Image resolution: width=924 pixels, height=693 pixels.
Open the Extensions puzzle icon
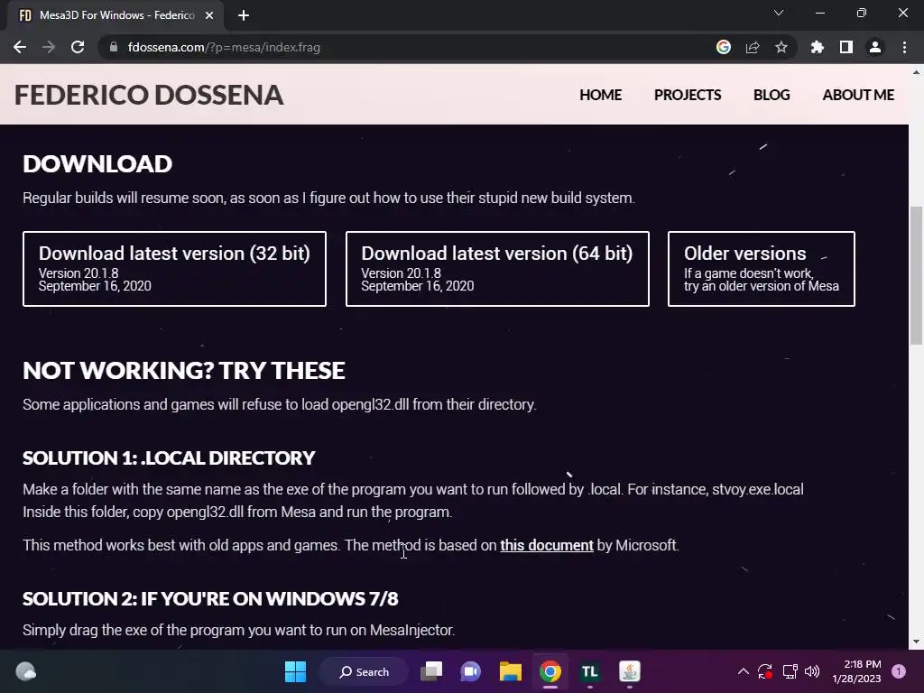tap(818, 47)
